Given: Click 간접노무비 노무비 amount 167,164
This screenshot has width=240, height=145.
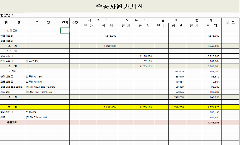Looking at the screenshot, I should (x=147, y=61).
